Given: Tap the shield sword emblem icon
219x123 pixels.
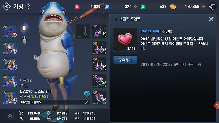Looking at the screenshot, I should (24, 40).
